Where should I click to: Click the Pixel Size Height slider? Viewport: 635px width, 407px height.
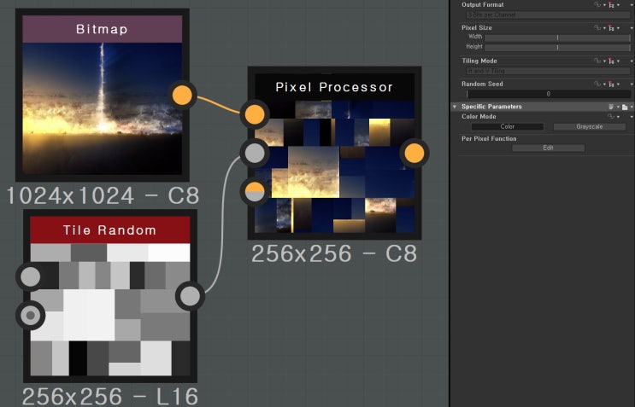[557, 48]
